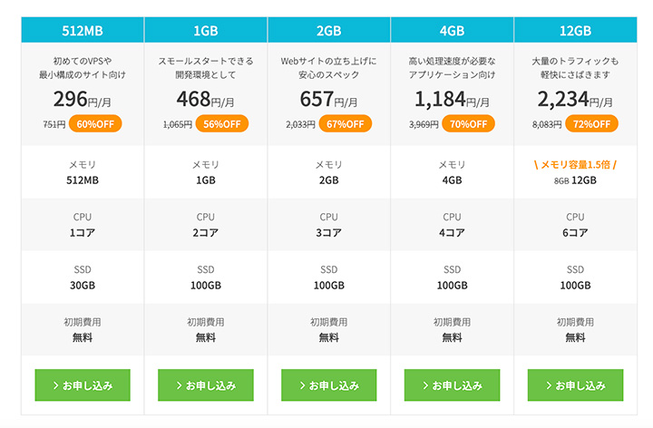Click the 657円/月 price text
Image resolution: width=653 pixels, height=428 pixels.
pyautogui.click(x=328, y=100)
